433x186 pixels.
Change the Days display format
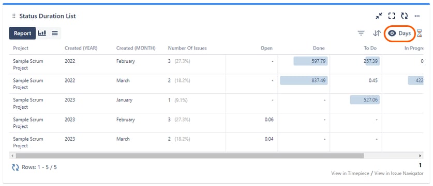[399, 33]
